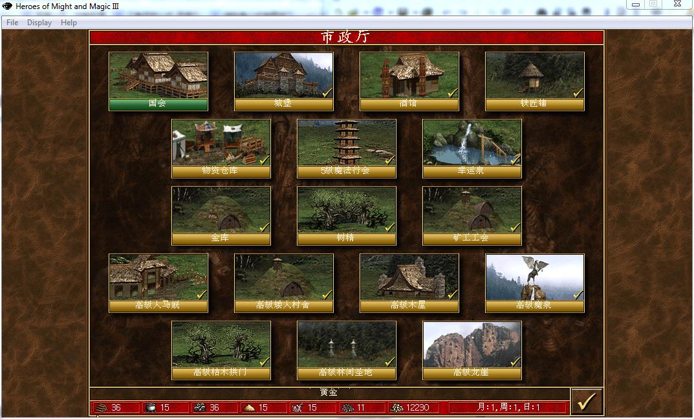The height and width of the screenshot is (419, 694).
Task: Select the 高级龙崖 dragon cliffs
Action: (472, 345)
